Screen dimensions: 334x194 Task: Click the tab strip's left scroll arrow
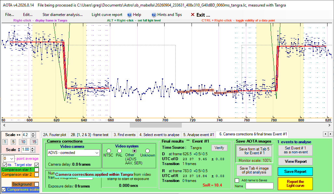[x=326, y=134]
